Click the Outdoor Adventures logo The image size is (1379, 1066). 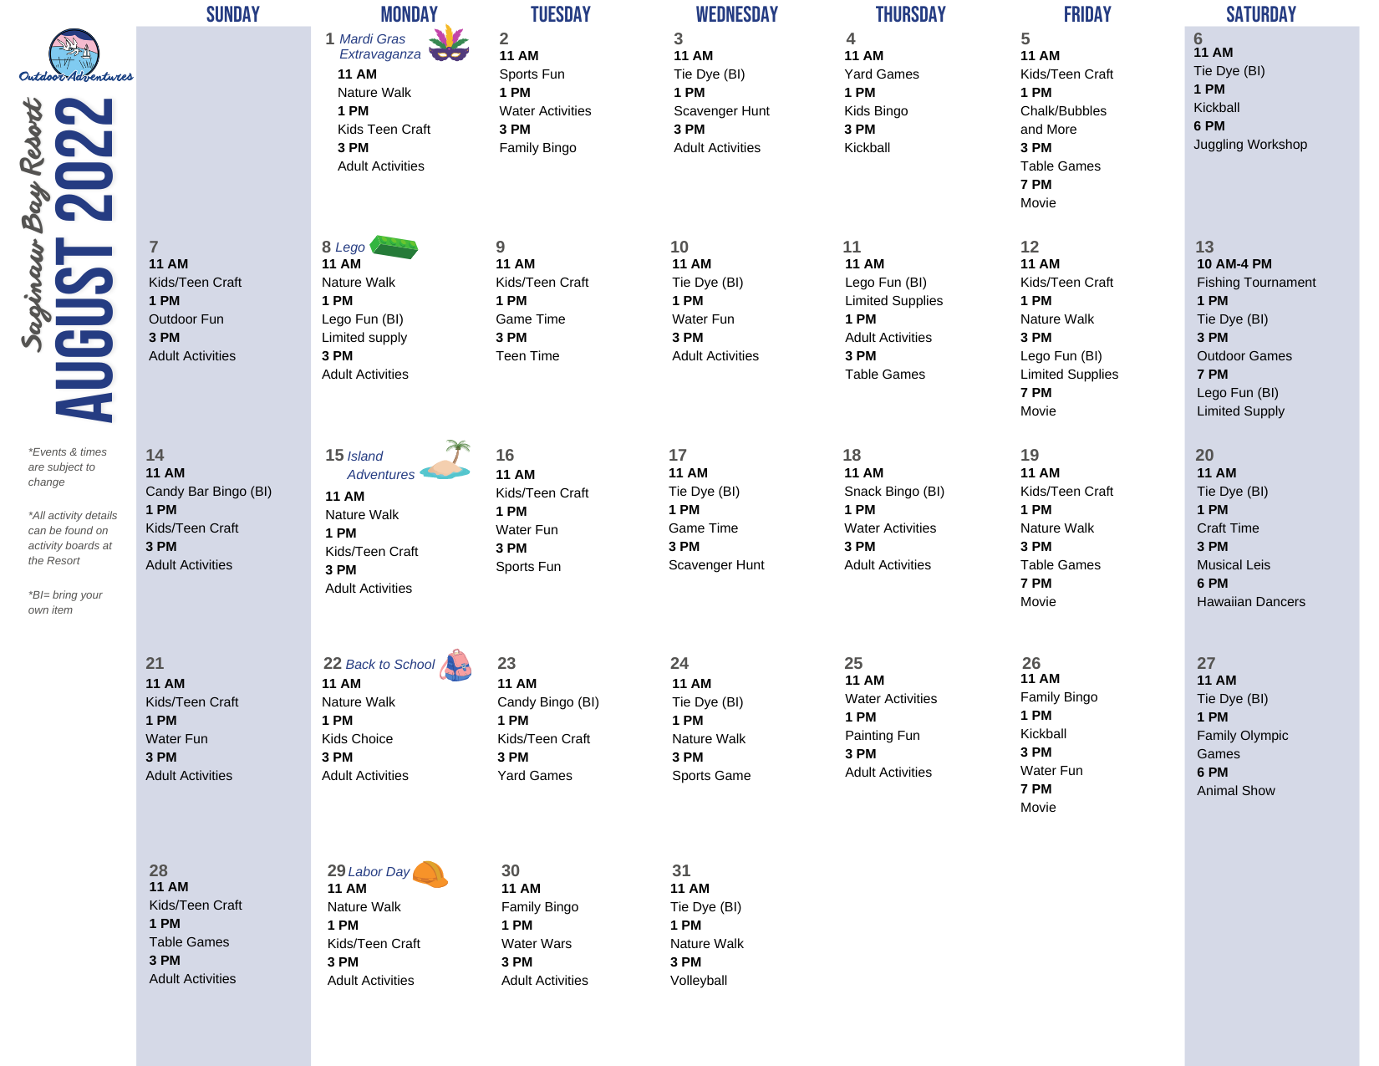pos(75,56)
